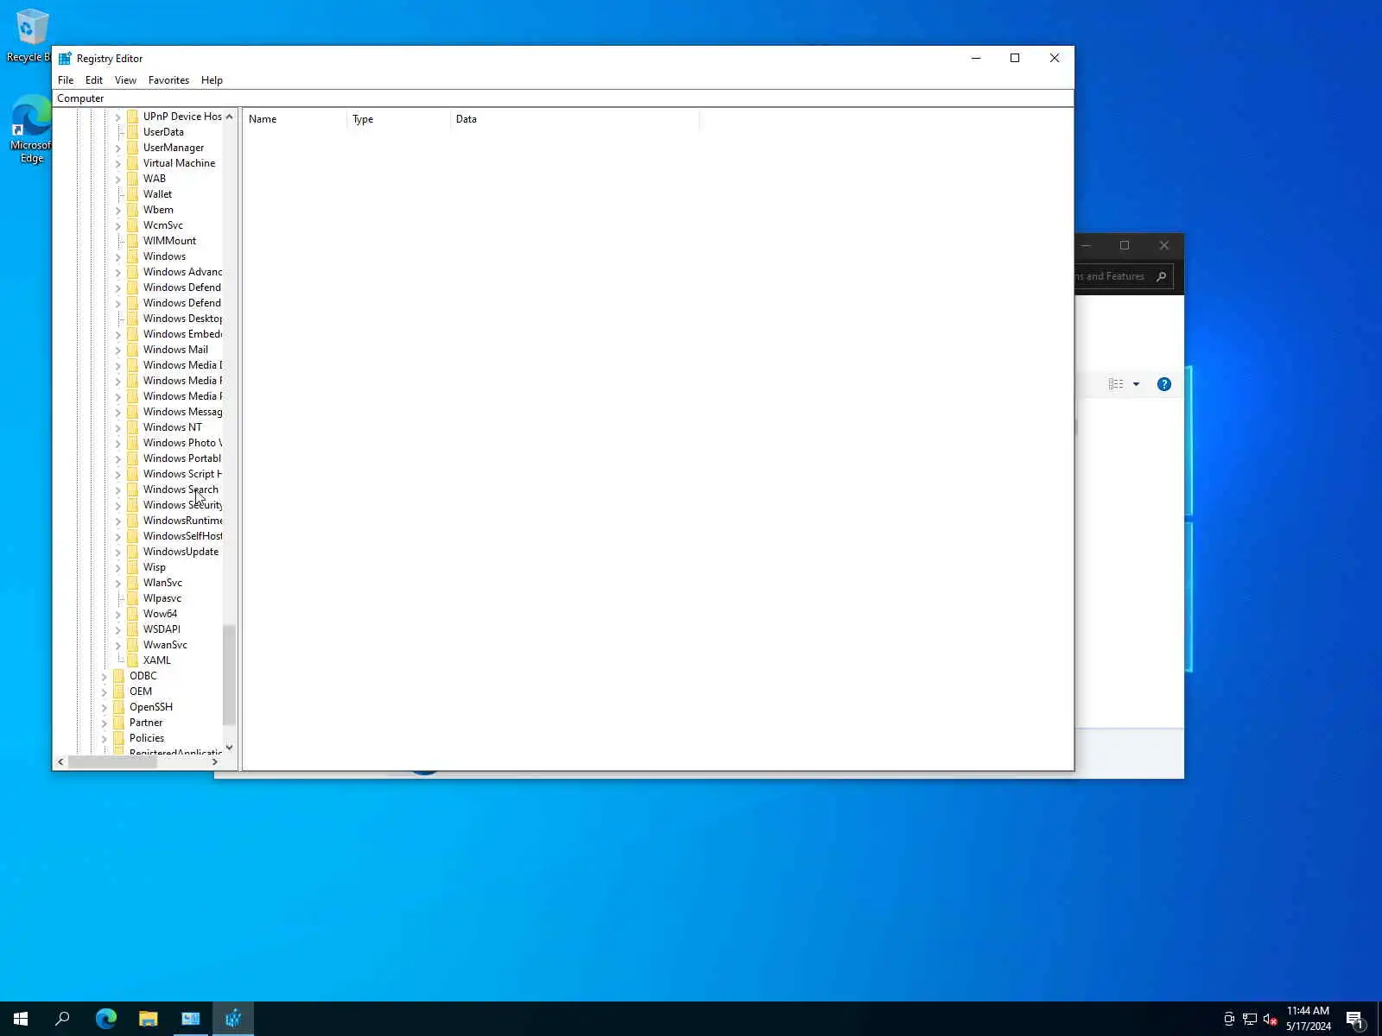Click the tree scroll up arrow
Screen dimensions: 1382x1036
229,117
